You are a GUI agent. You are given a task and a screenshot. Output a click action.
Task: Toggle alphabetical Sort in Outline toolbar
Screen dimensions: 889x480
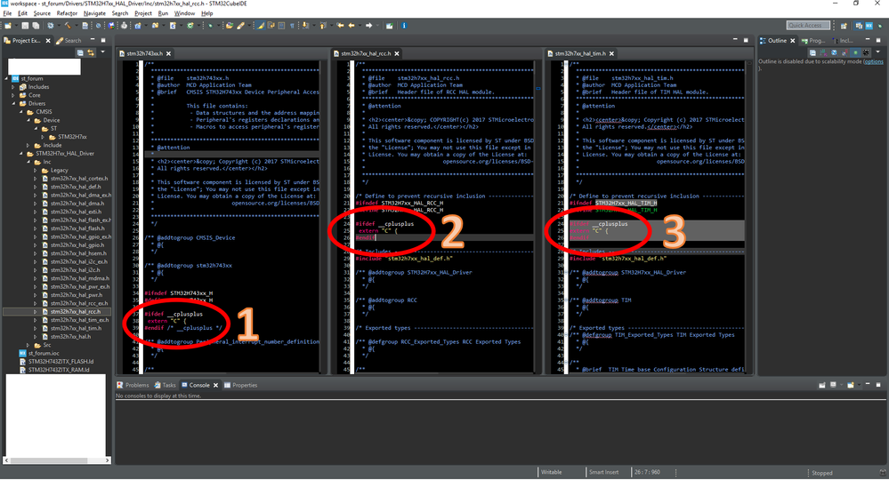[x=823, y=52]
